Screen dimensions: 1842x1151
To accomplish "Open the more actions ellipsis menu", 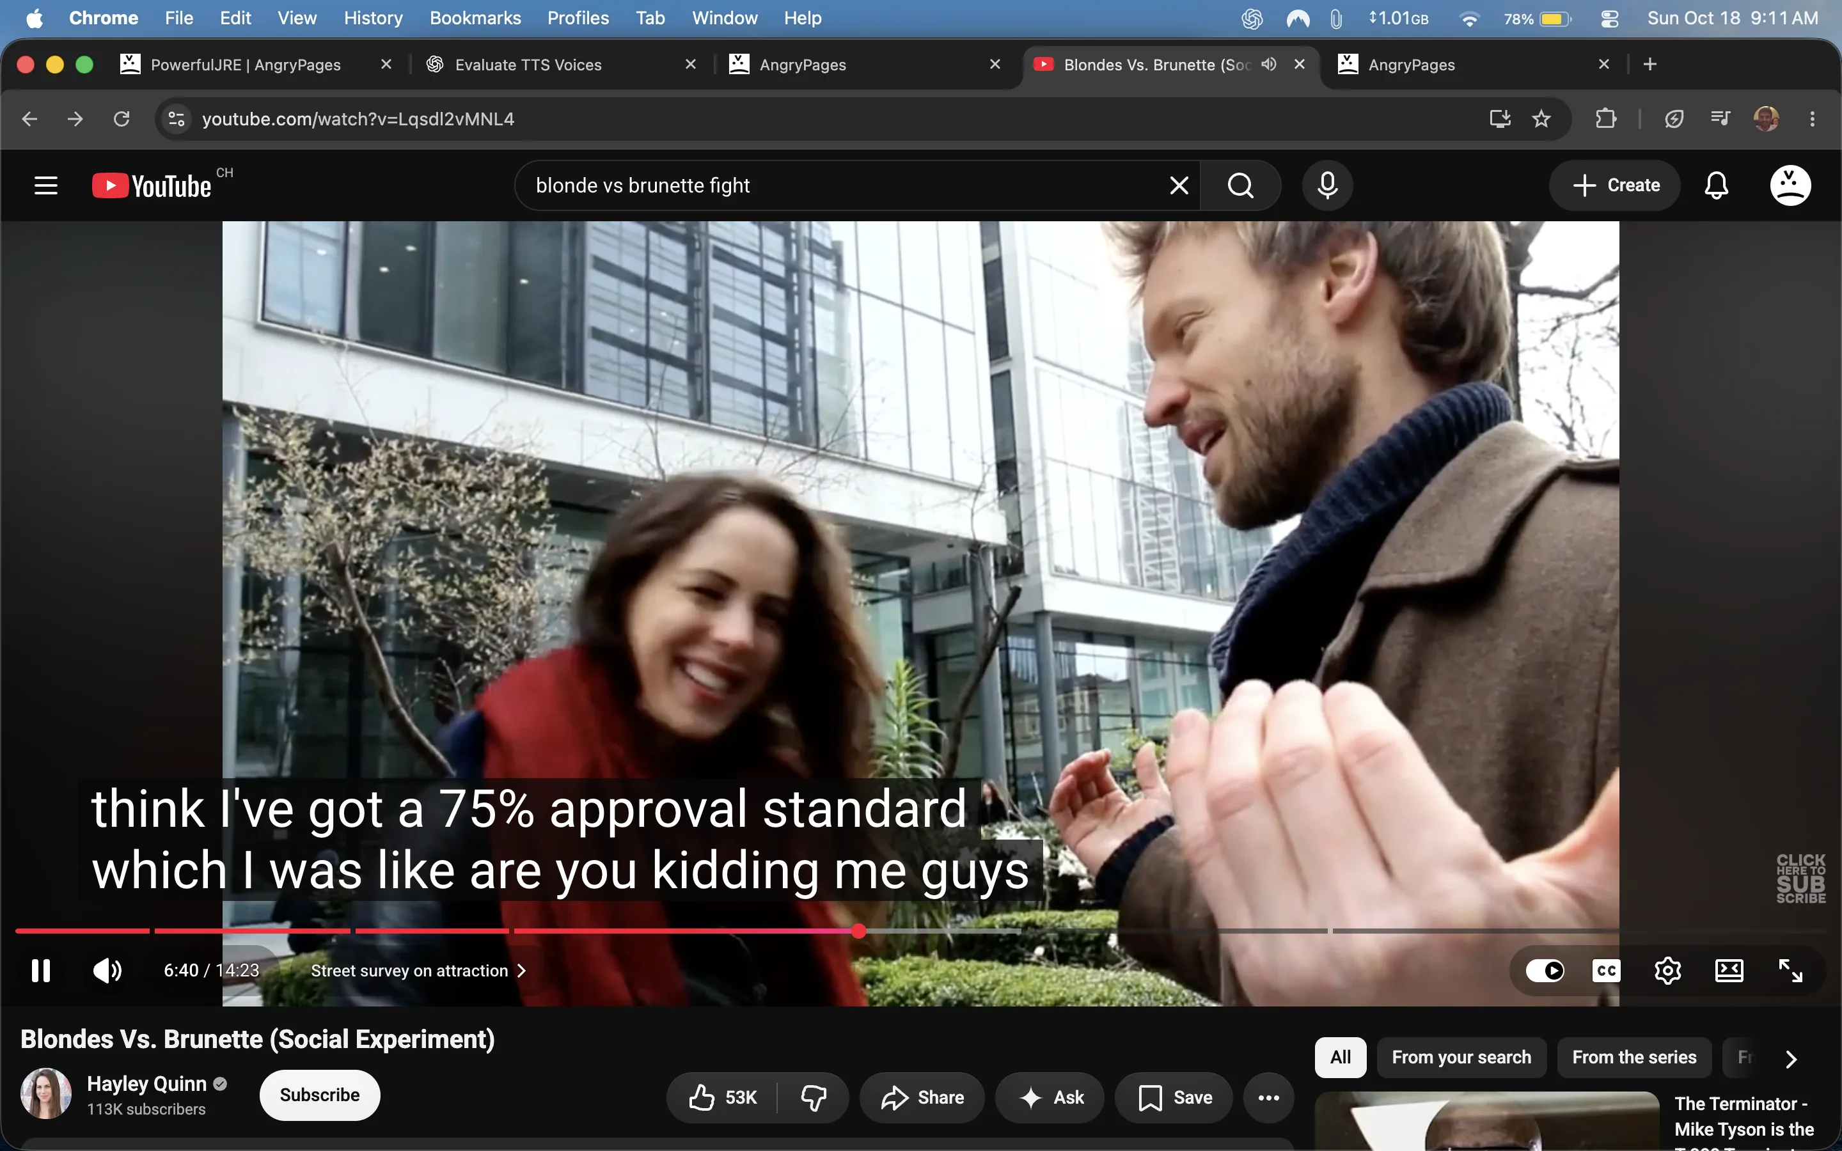I will [x=1268, y=1097].
